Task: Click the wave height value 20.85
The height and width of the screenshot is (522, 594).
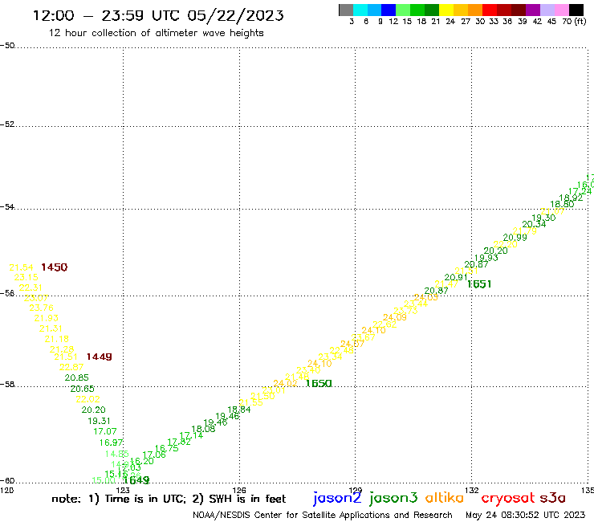Action: (x=76, y=377)
